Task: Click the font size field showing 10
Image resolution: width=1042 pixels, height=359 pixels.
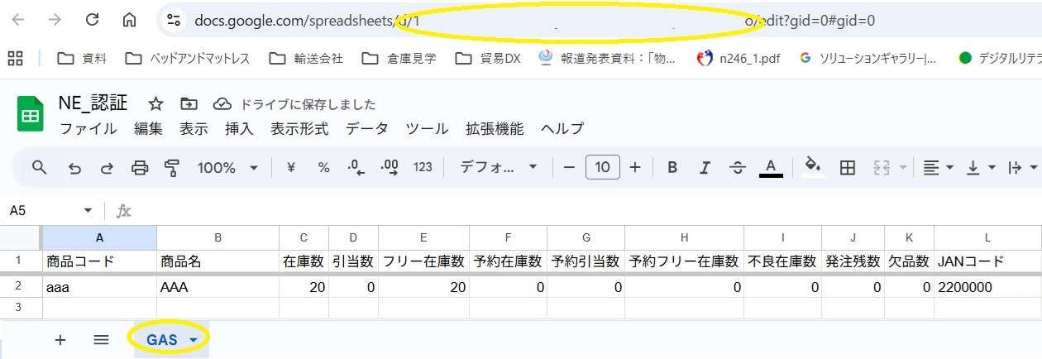Action: (602, 167)
